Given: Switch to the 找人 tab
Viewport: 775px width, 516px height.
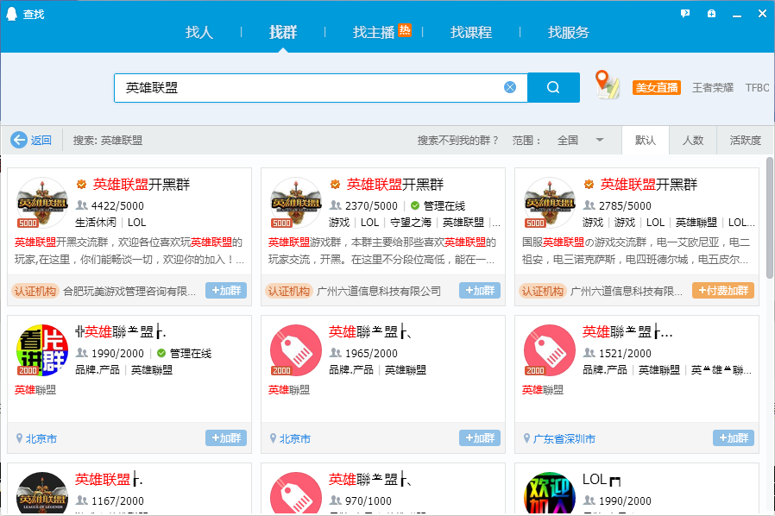Looking at the screenshot, I should [x=199, y=32].
